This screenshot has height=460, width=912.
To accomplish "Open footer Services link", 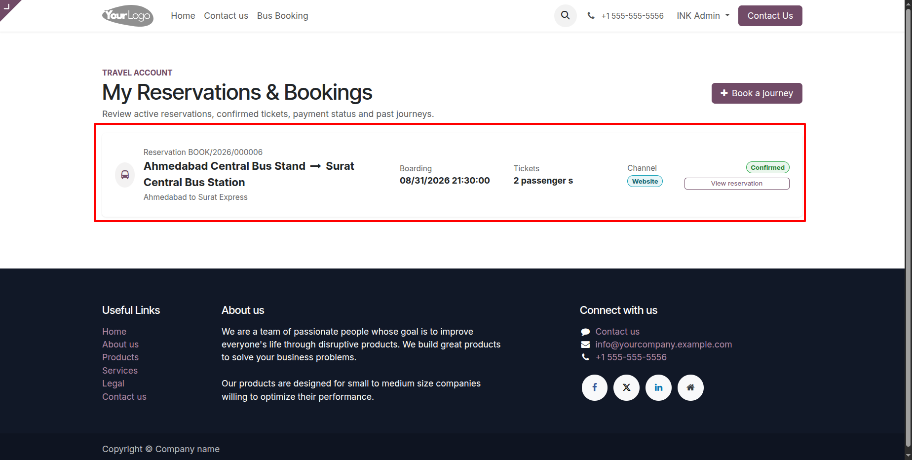I will (x=120, y=371).
